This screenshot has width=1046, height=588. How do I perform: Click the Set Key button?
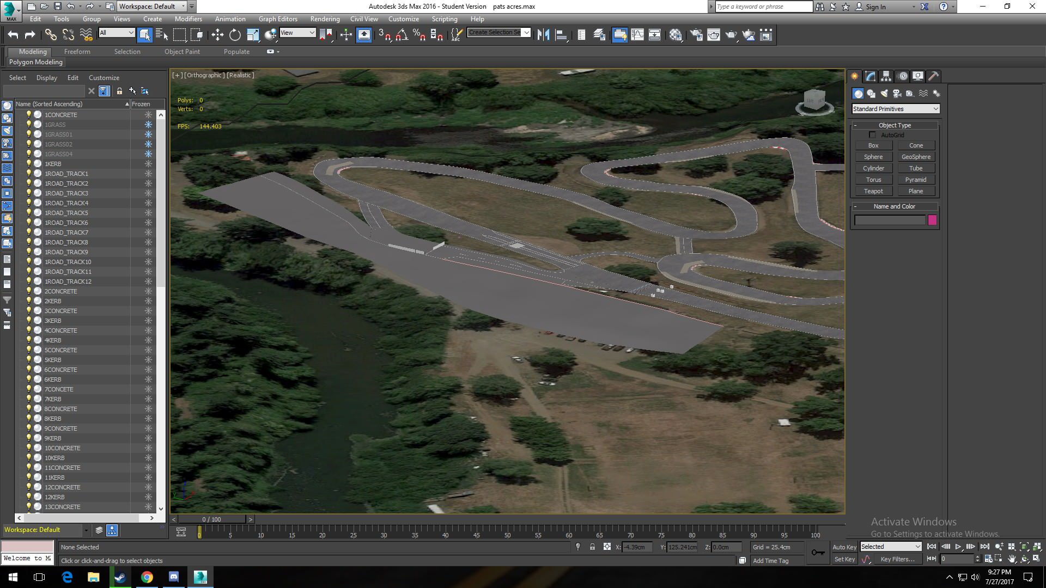[844, 559]
